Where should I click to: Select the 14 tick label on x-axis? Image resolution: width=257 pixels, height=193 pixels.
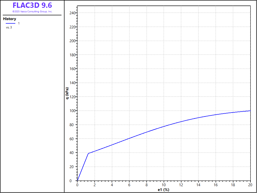[x=198, y=185]
